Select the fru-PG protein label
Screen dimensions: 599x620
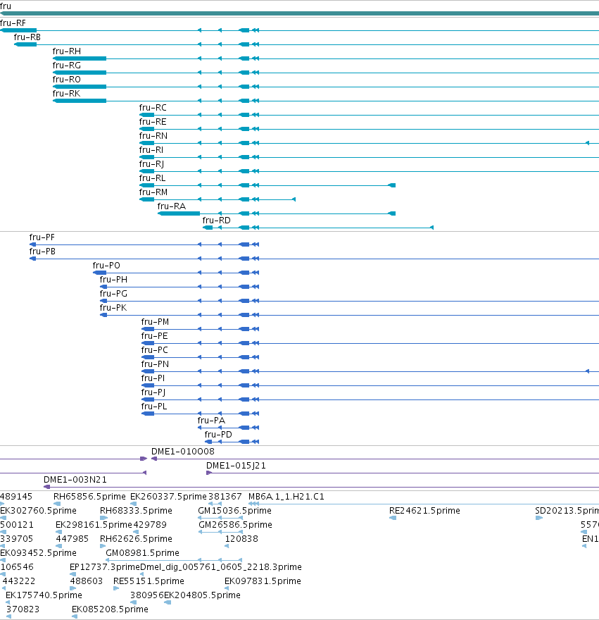pos(113,294)
